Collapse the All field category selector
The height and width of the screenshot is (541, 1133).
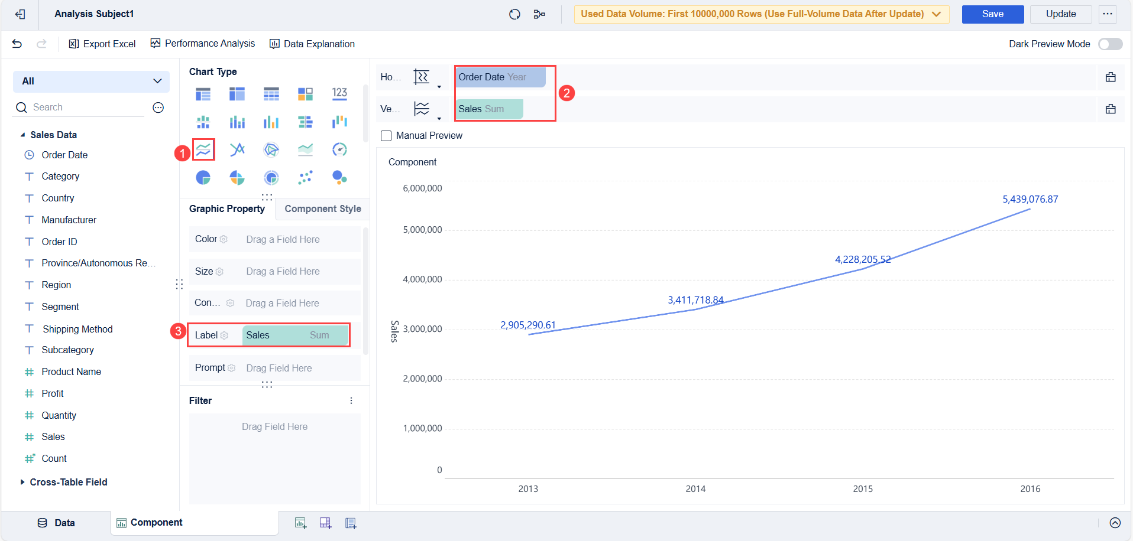click(157, 81)
